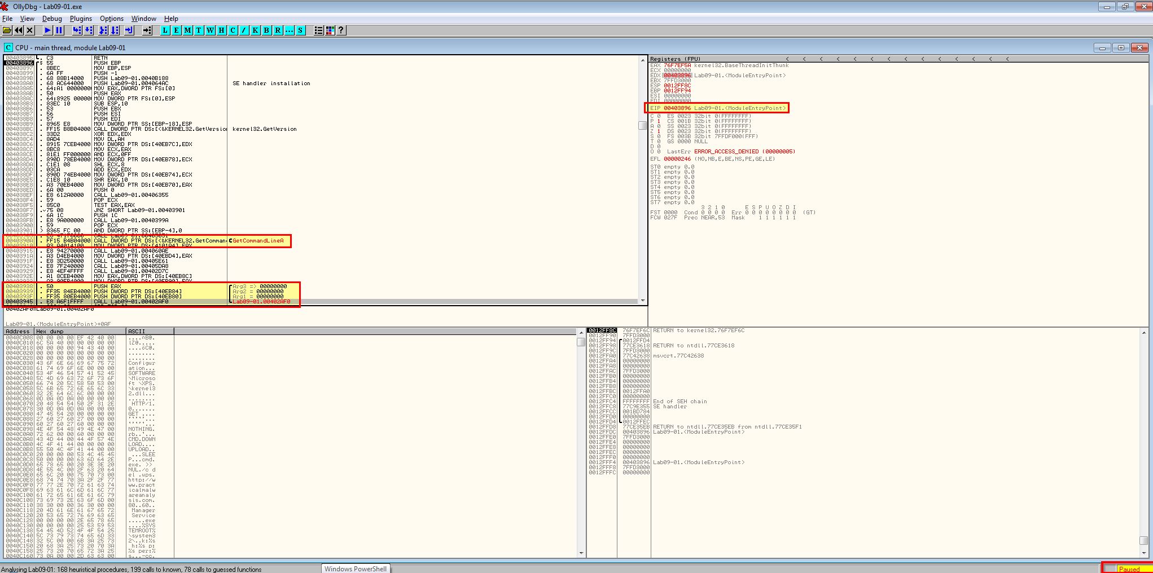This screenshot has width=1153, height=573.
Task: Click the disassembly pane scroll down arrow
Action: pos(642,301)
